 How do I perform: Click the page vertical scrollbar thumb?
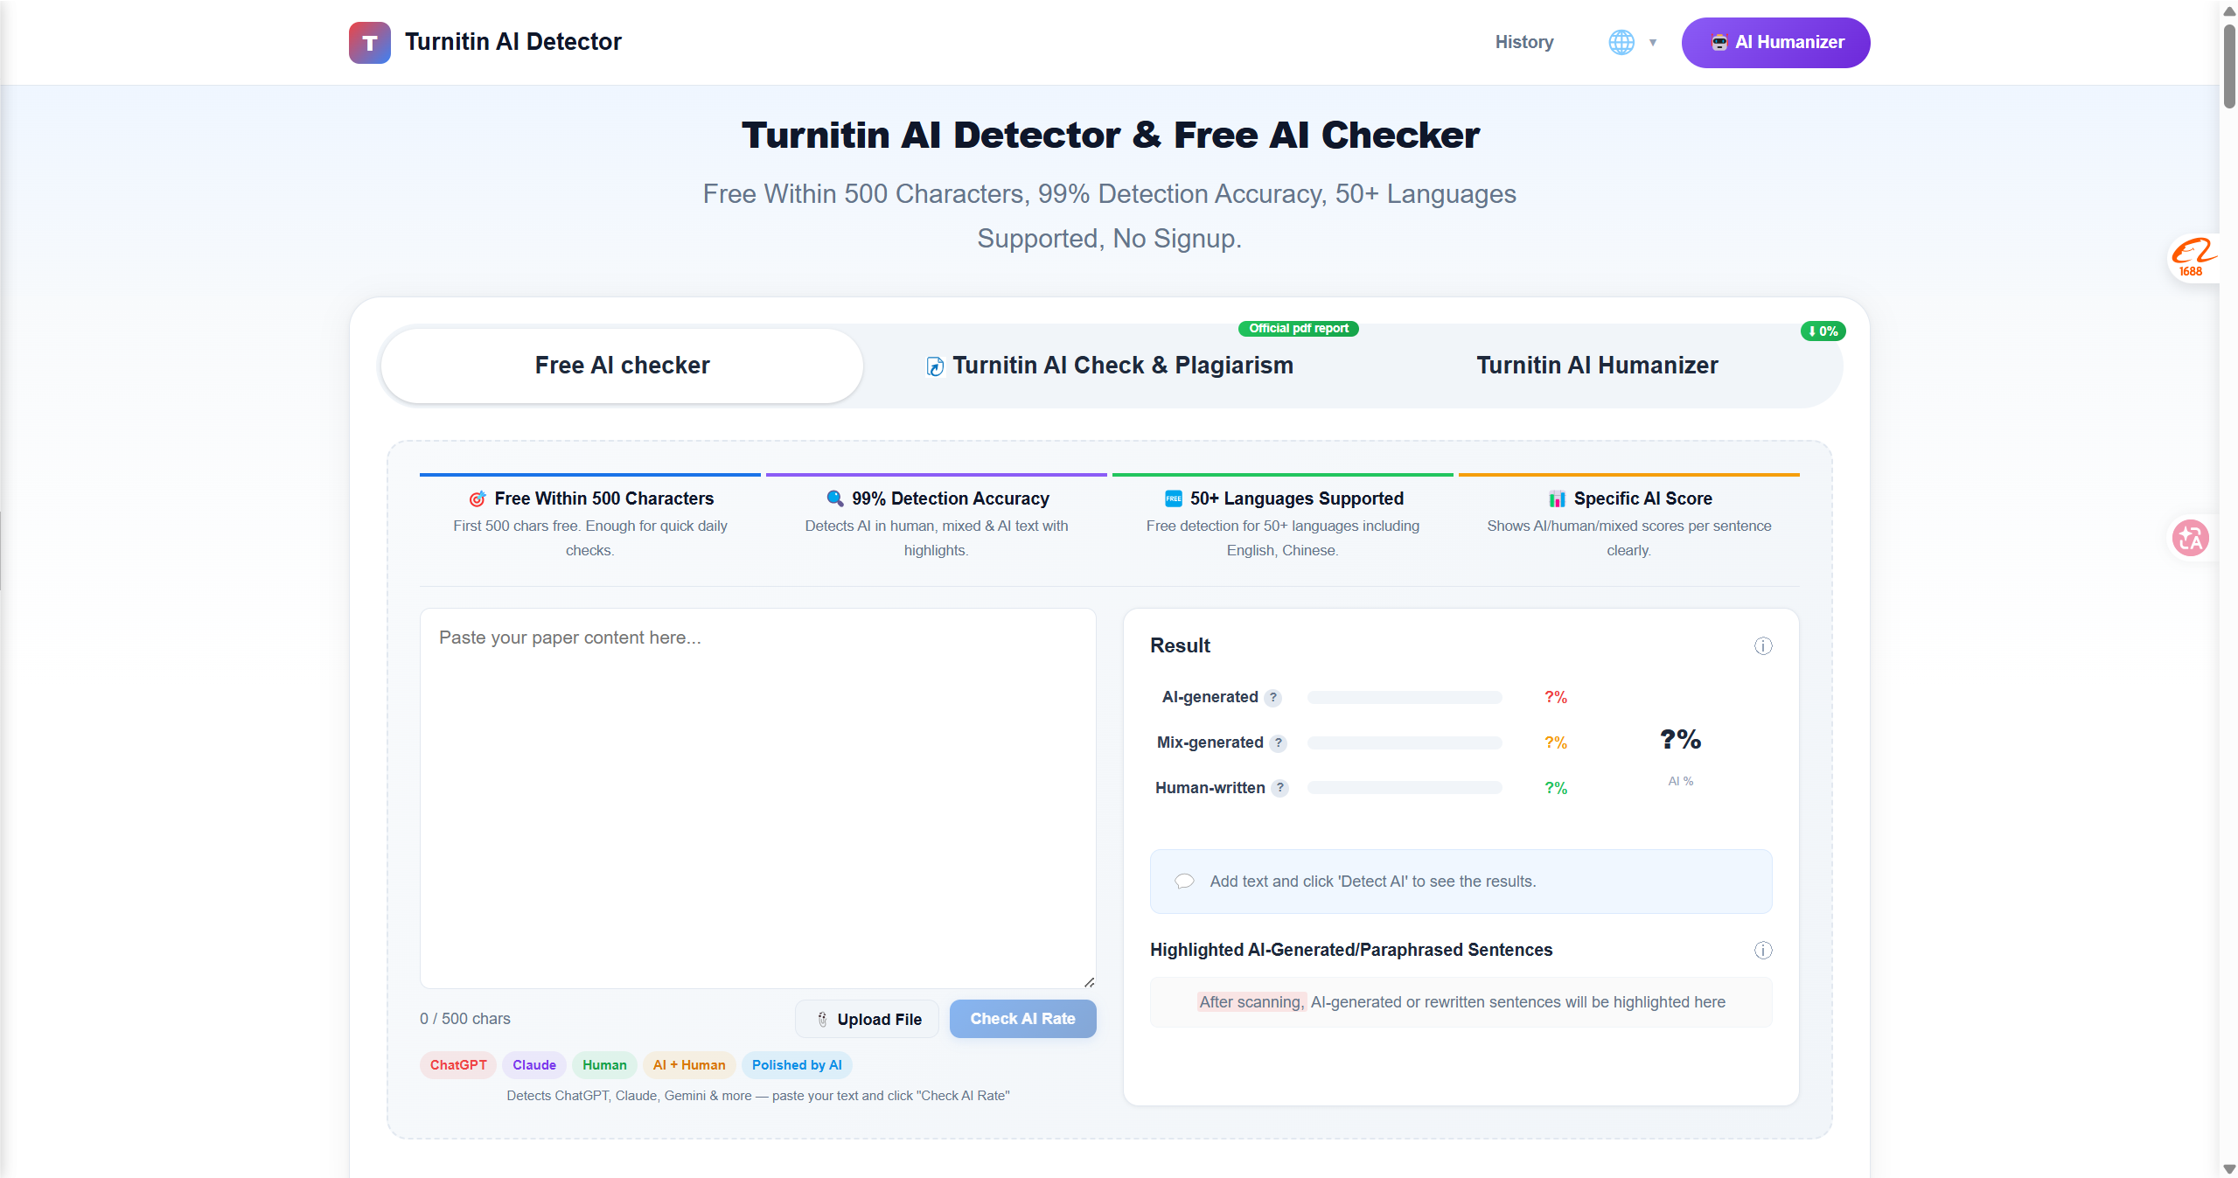coord(2229,66)
